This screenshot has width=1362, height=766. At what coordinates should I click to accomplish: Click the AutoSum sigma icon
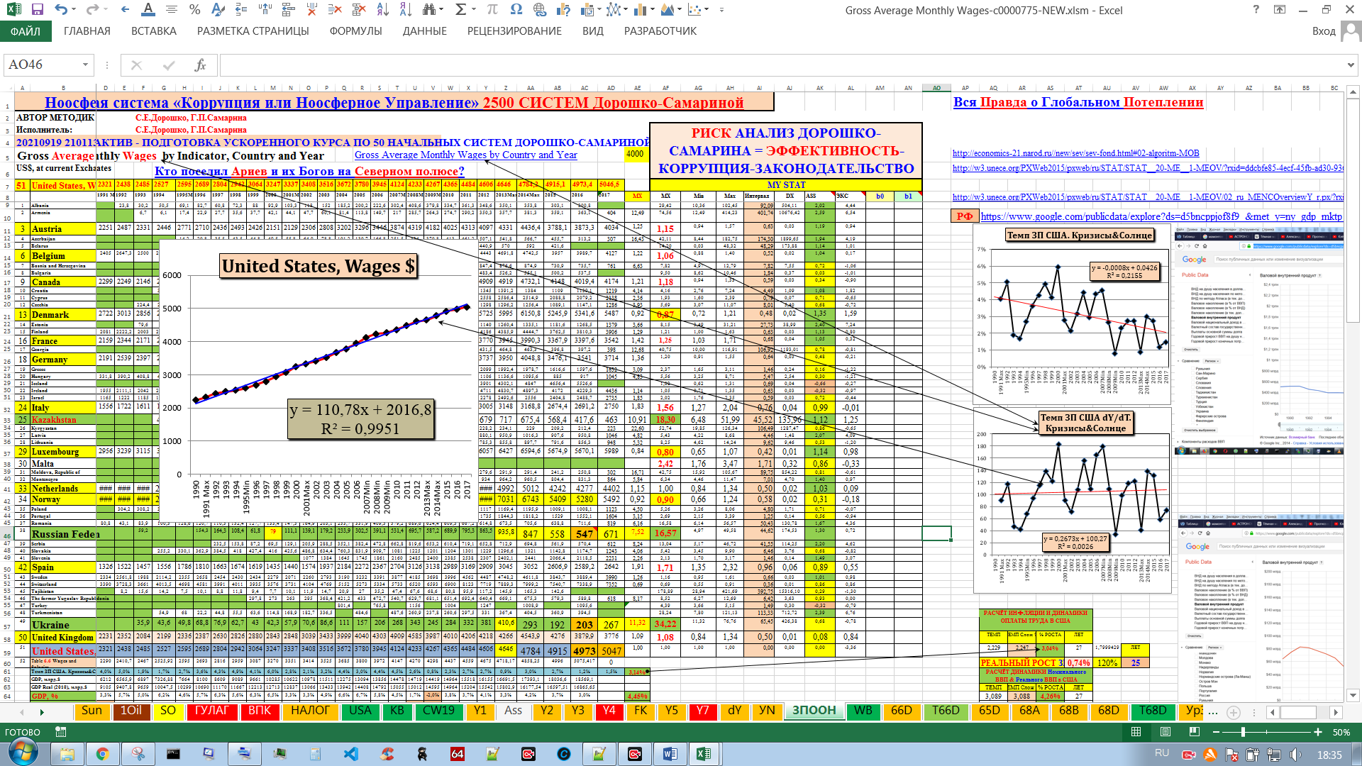tap(460, 10)
